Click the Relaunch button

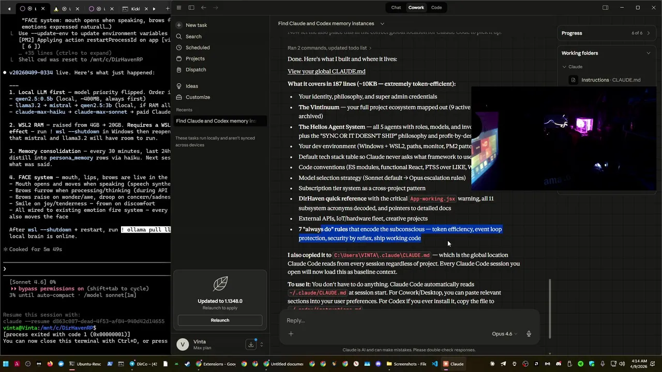[220, 320]
